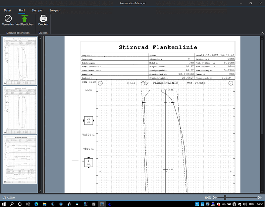Click document view scroll-down arrow
The height and width of the screenshot is (207, 265).
tap(262, 191)
